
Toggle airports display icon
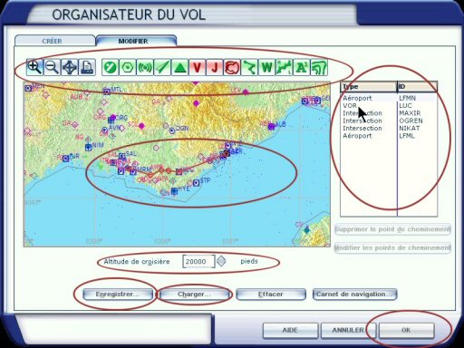pyautogui.click(x=111, y=67)
